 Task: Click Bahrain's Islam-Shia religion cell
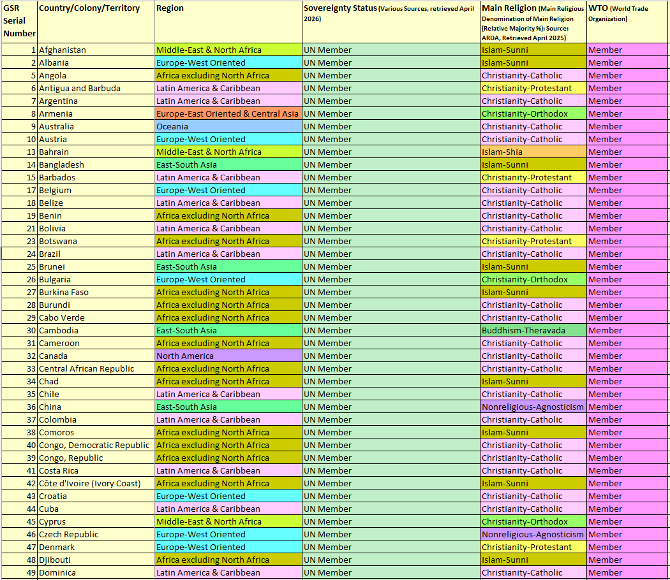tap(533, 152)
